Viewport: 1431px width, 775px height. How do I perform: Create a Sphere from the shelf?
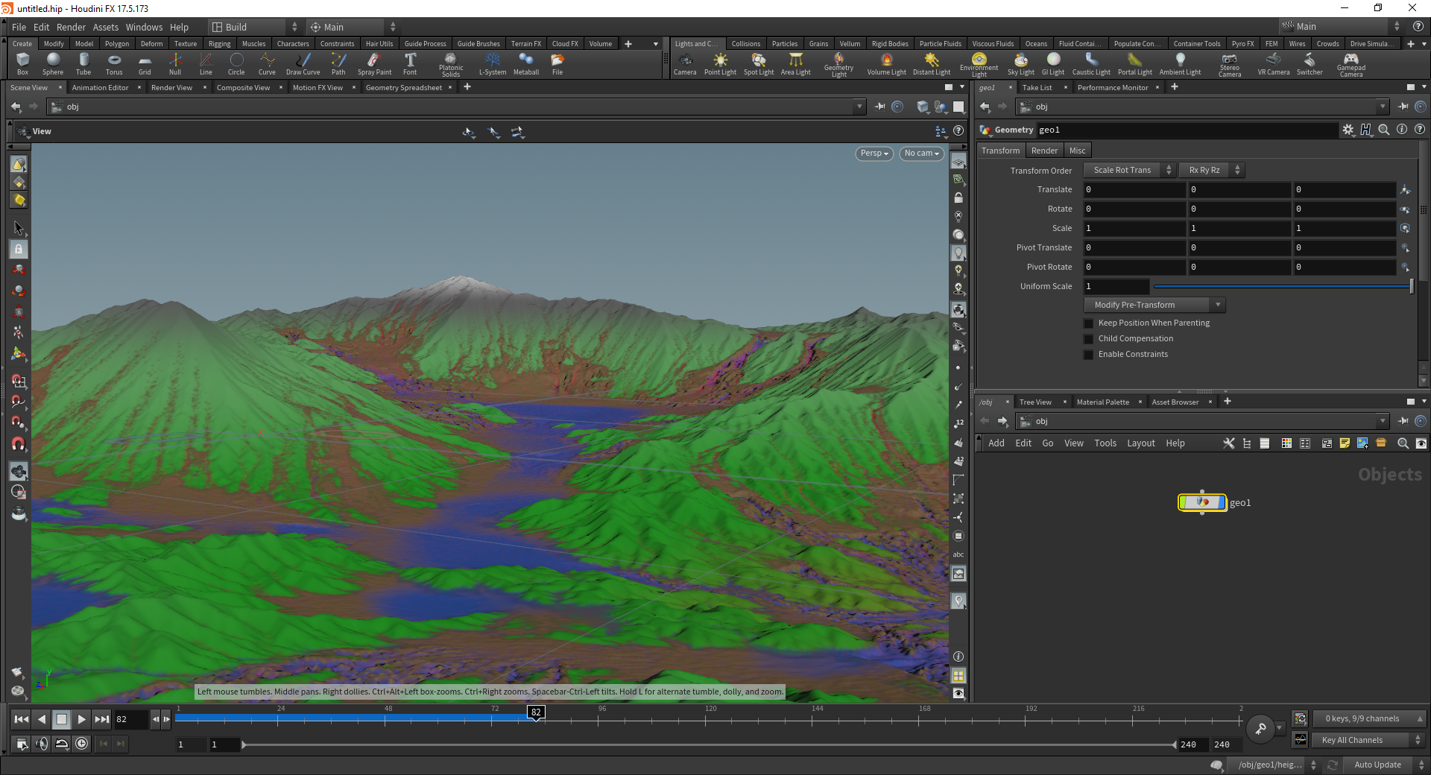click(53, 64)
